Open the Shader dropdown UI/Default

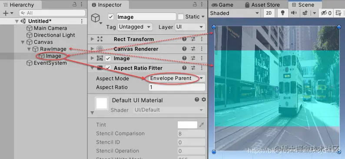click(x=169, y=110)
